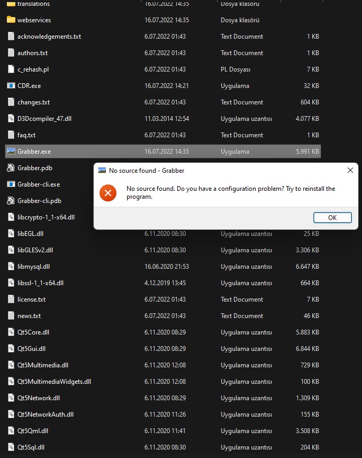Open the webservices folder
Image resolution: width=362 pixels, height=458 pixels.
(33, 20)
